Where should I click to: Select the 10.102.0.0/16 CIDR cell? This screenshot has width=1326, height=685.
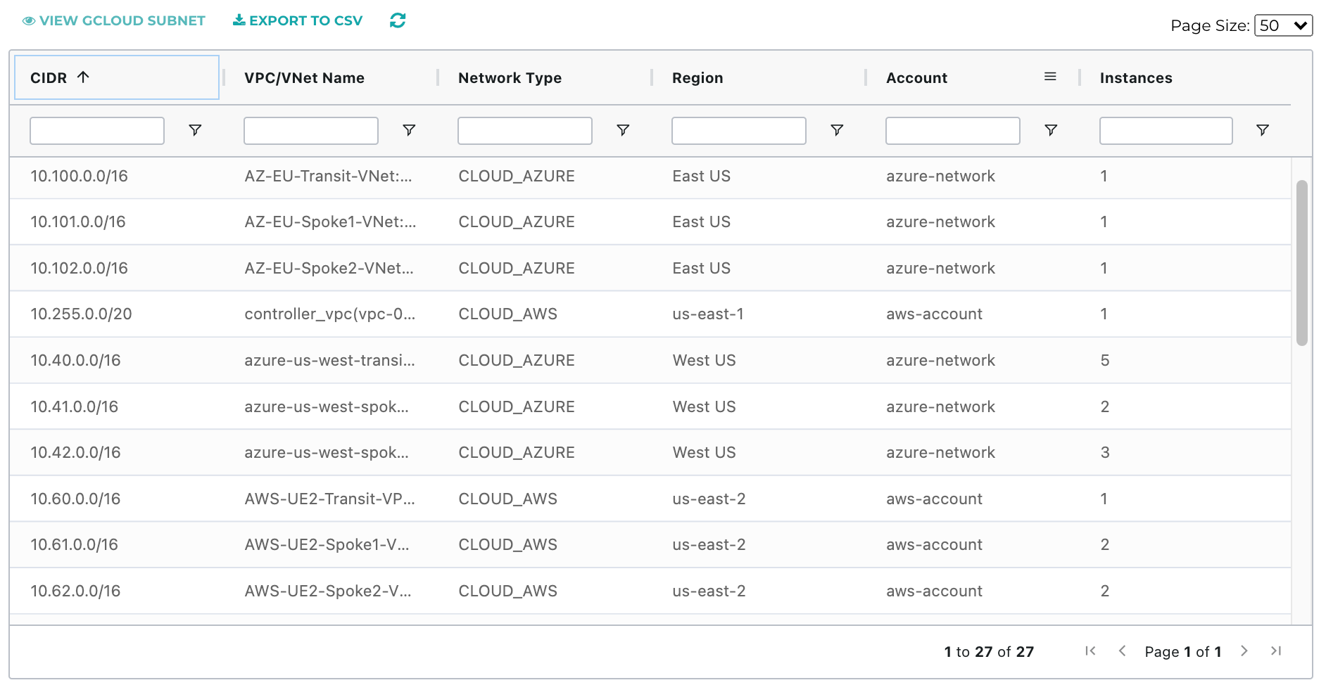[79, 268]
